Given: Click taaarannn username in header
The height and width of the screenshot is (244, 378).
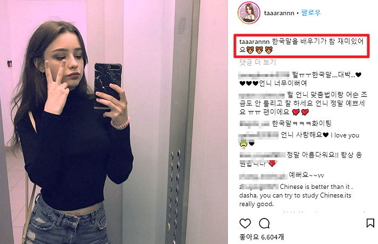Looking at the screenshot, I should click(x=279, y=13).
